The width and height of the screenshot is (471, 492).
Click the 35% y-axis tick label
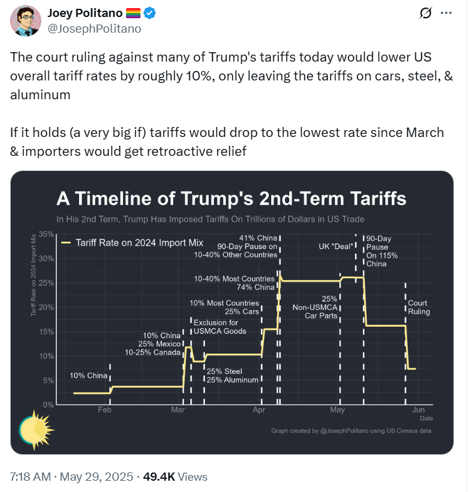click(x=47, y=234)
